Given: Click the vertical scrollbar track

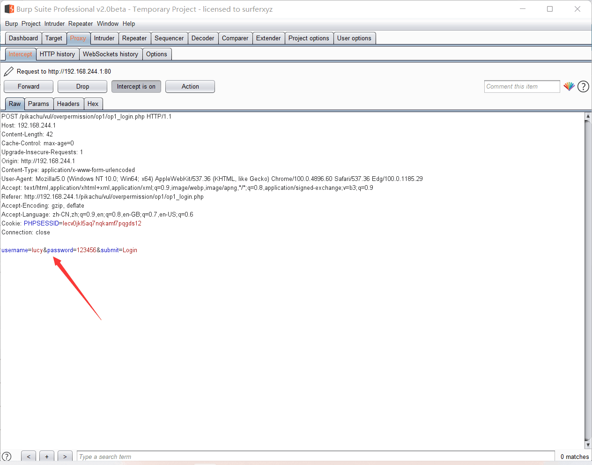Looking at the screenshot, I should pyautogui.click(x=588, y=280).
